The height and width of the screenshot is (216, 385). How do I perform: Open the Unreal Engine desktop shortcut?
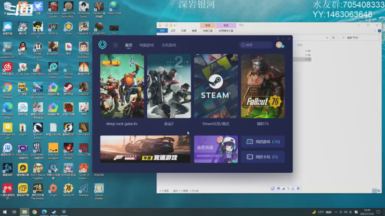[38, 50]
